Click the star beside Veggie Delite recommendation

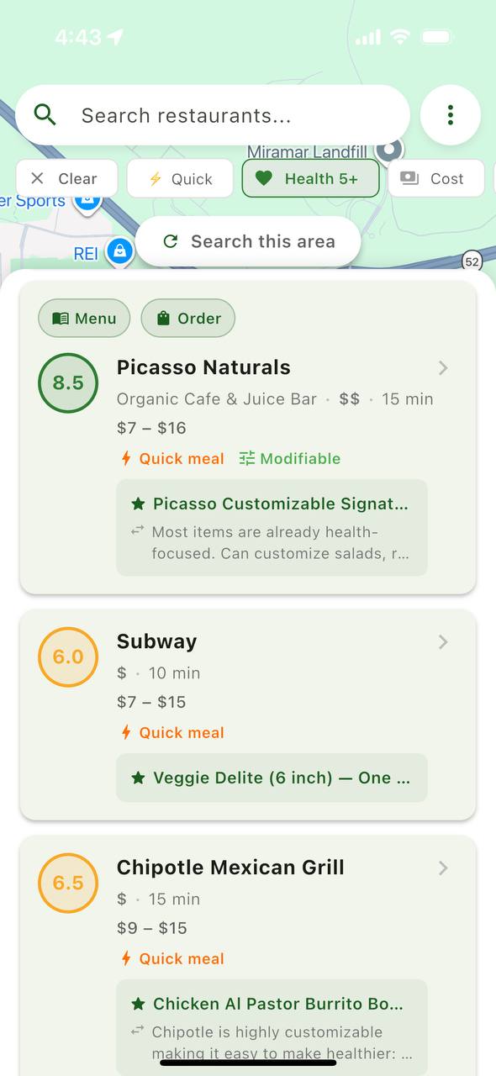click(x=139, y=778)
